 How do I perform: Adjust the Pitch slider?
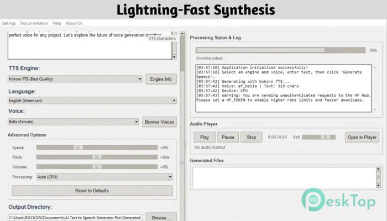(x=97, y=157)
